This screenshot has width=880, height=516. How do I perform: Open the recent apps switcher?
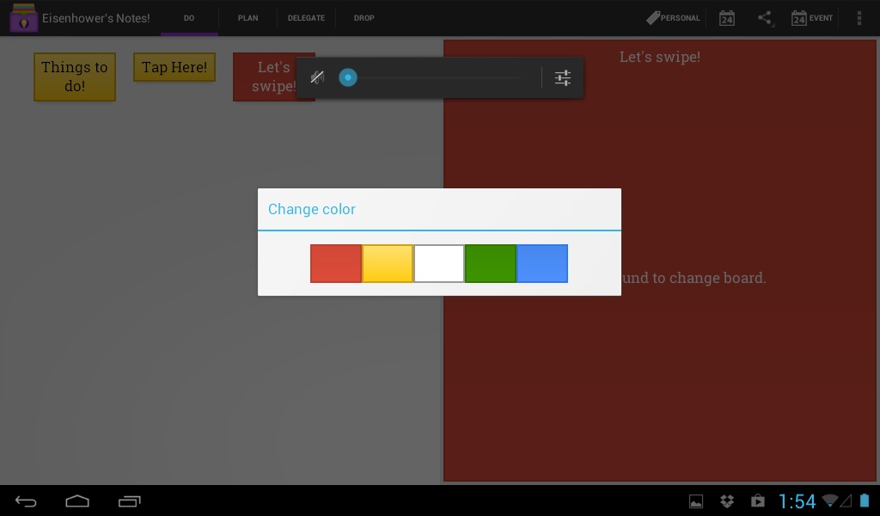click(130, 501)
